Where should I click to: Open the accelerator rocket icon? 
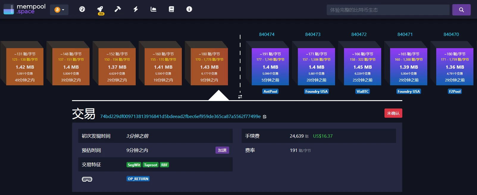[100, 9]
